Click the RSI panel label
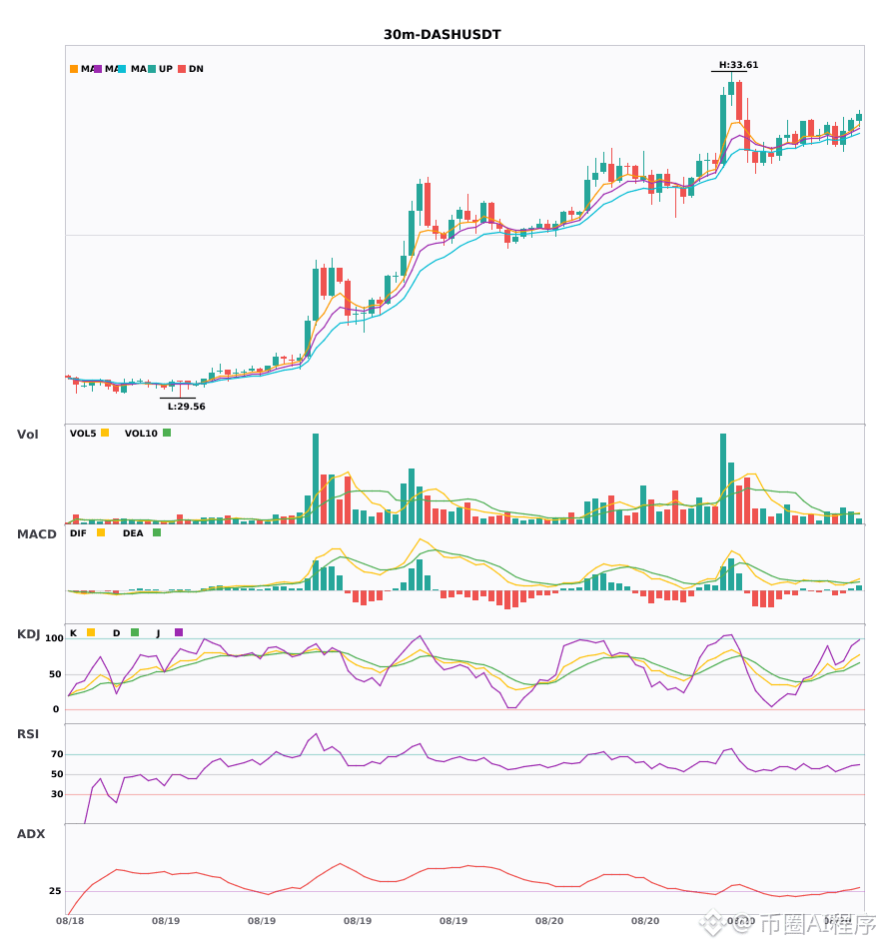Screen dimensions: 884x949 point(28,733)
